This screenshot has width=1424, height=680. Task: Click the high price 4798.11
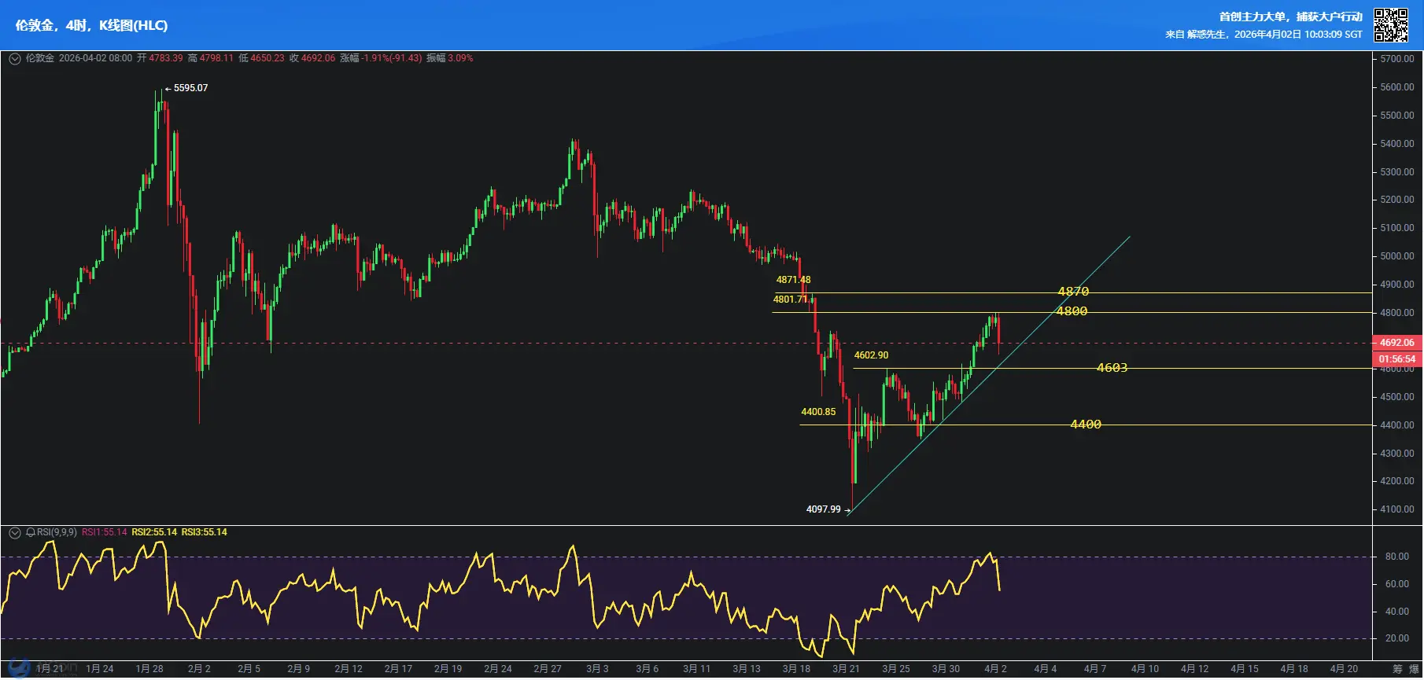pos(216,59)
